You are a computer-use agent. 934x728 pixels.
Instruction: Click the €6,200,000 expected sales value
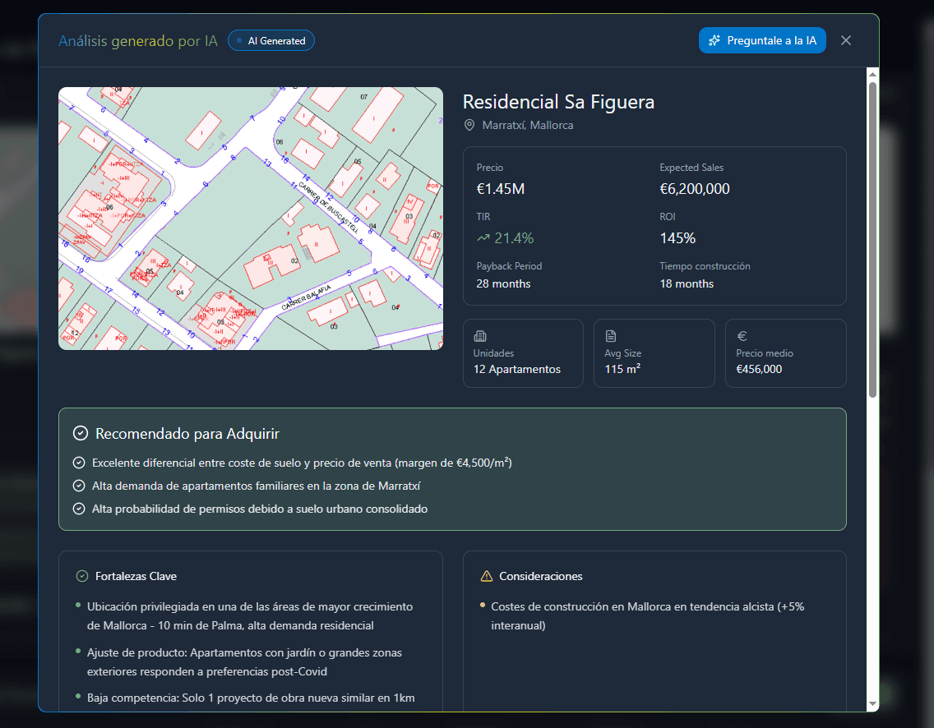click(x=695, y=189)
